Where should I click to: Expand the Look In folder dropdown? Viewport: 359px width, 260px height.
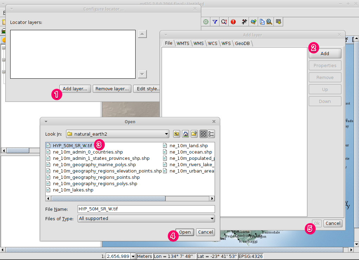[167, 134]
